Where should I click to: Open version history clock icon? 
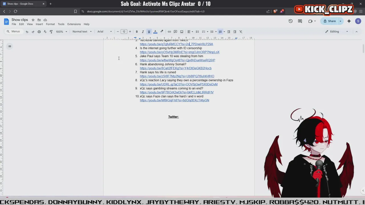pyautogui.click(x=291, y=21)
